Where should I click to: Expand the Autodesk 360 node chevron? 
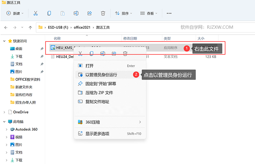pyautogui.click(x=7, y=129)
